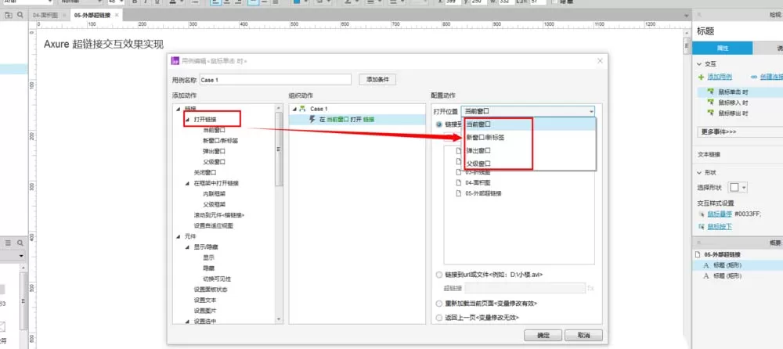Select 切换可见性 action
Screen dimensions: 783x349
point(217,279)
